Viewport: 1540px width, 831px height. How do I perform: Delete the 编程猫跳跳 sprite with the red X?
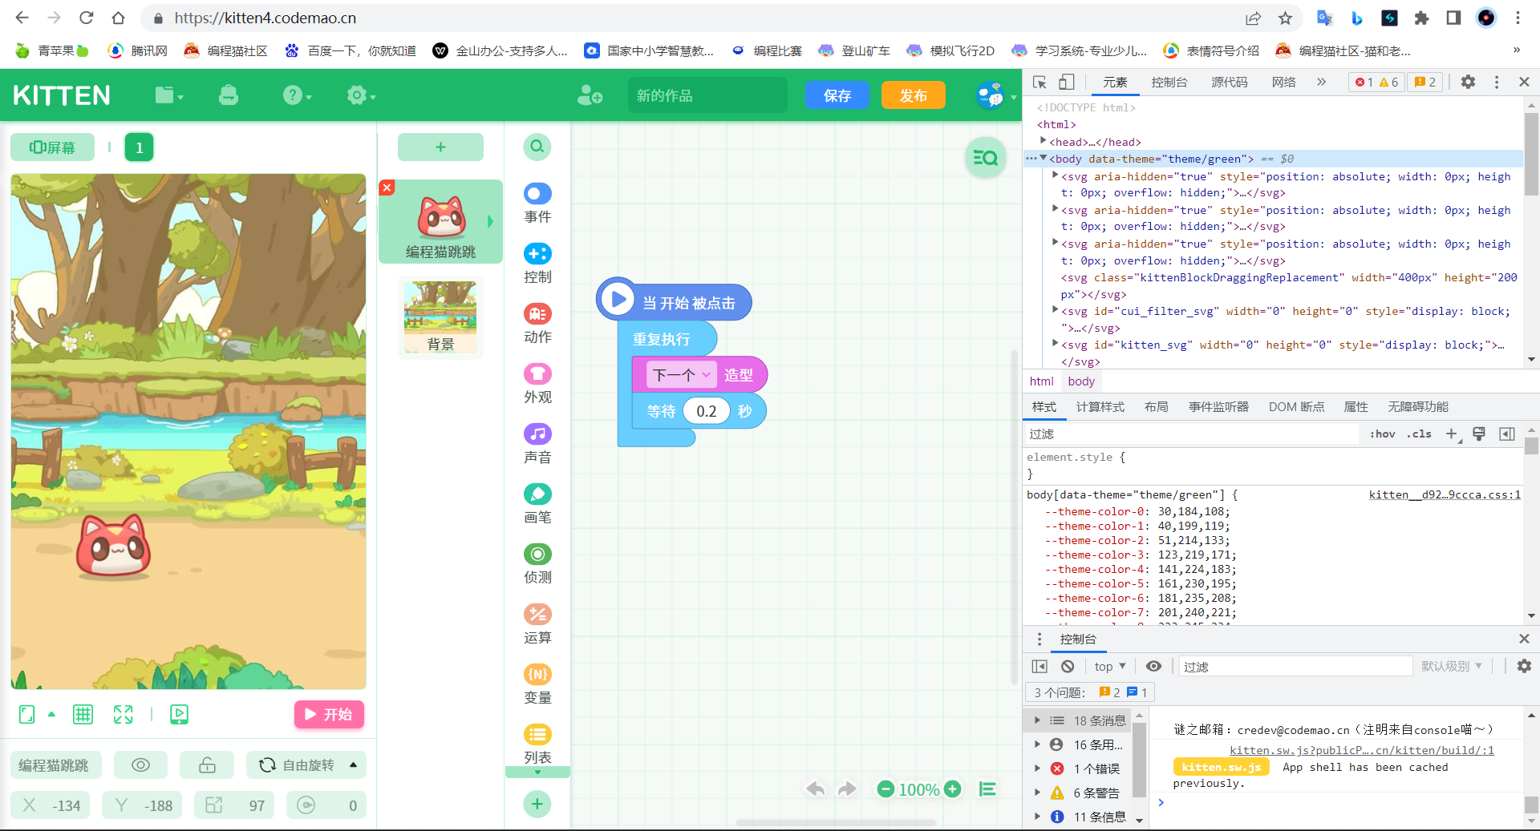pyautogui.click(x=387, y=188)
